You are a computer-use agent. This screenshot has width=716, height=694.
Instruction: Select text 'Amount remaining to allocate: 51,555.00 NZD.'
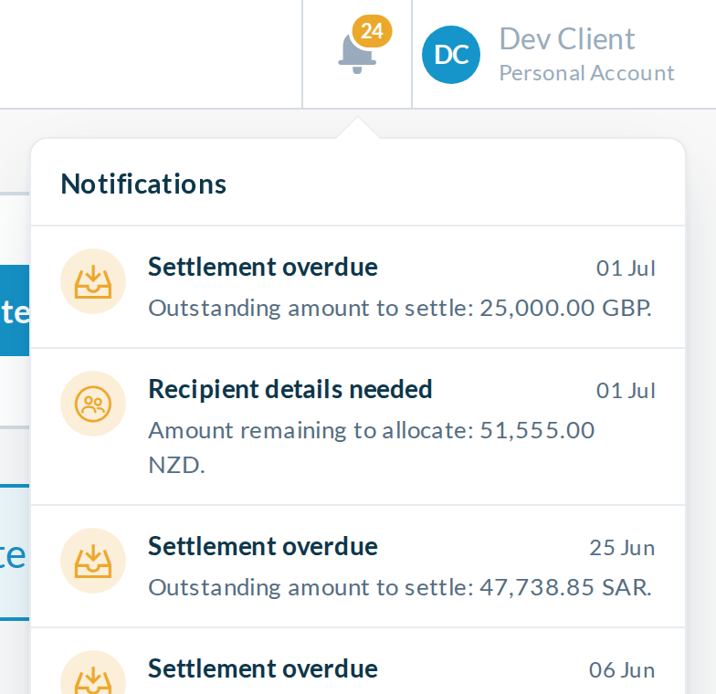[371, 447]
